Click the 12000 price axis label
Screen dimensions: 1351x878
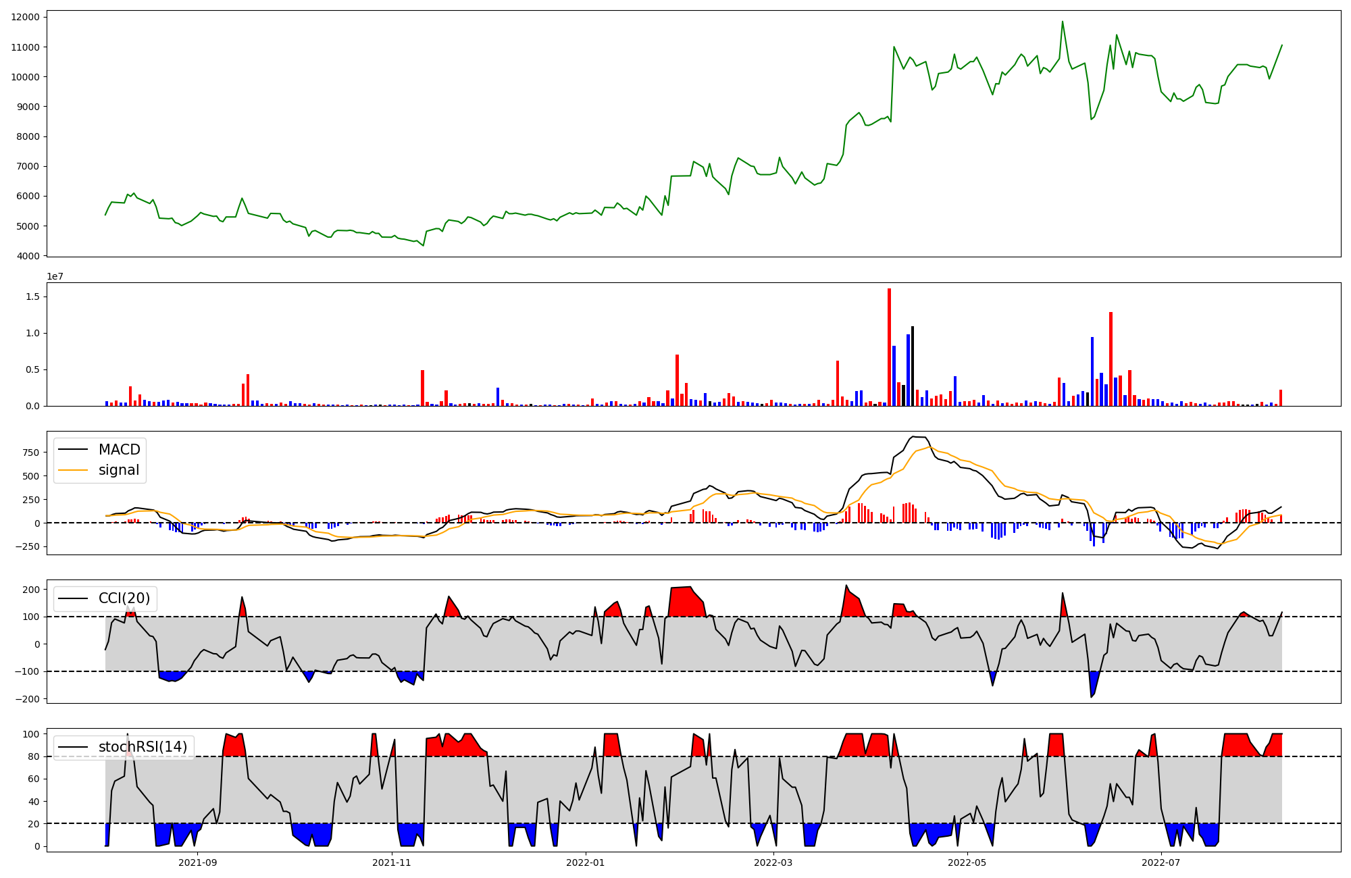(x=25, y=17)
